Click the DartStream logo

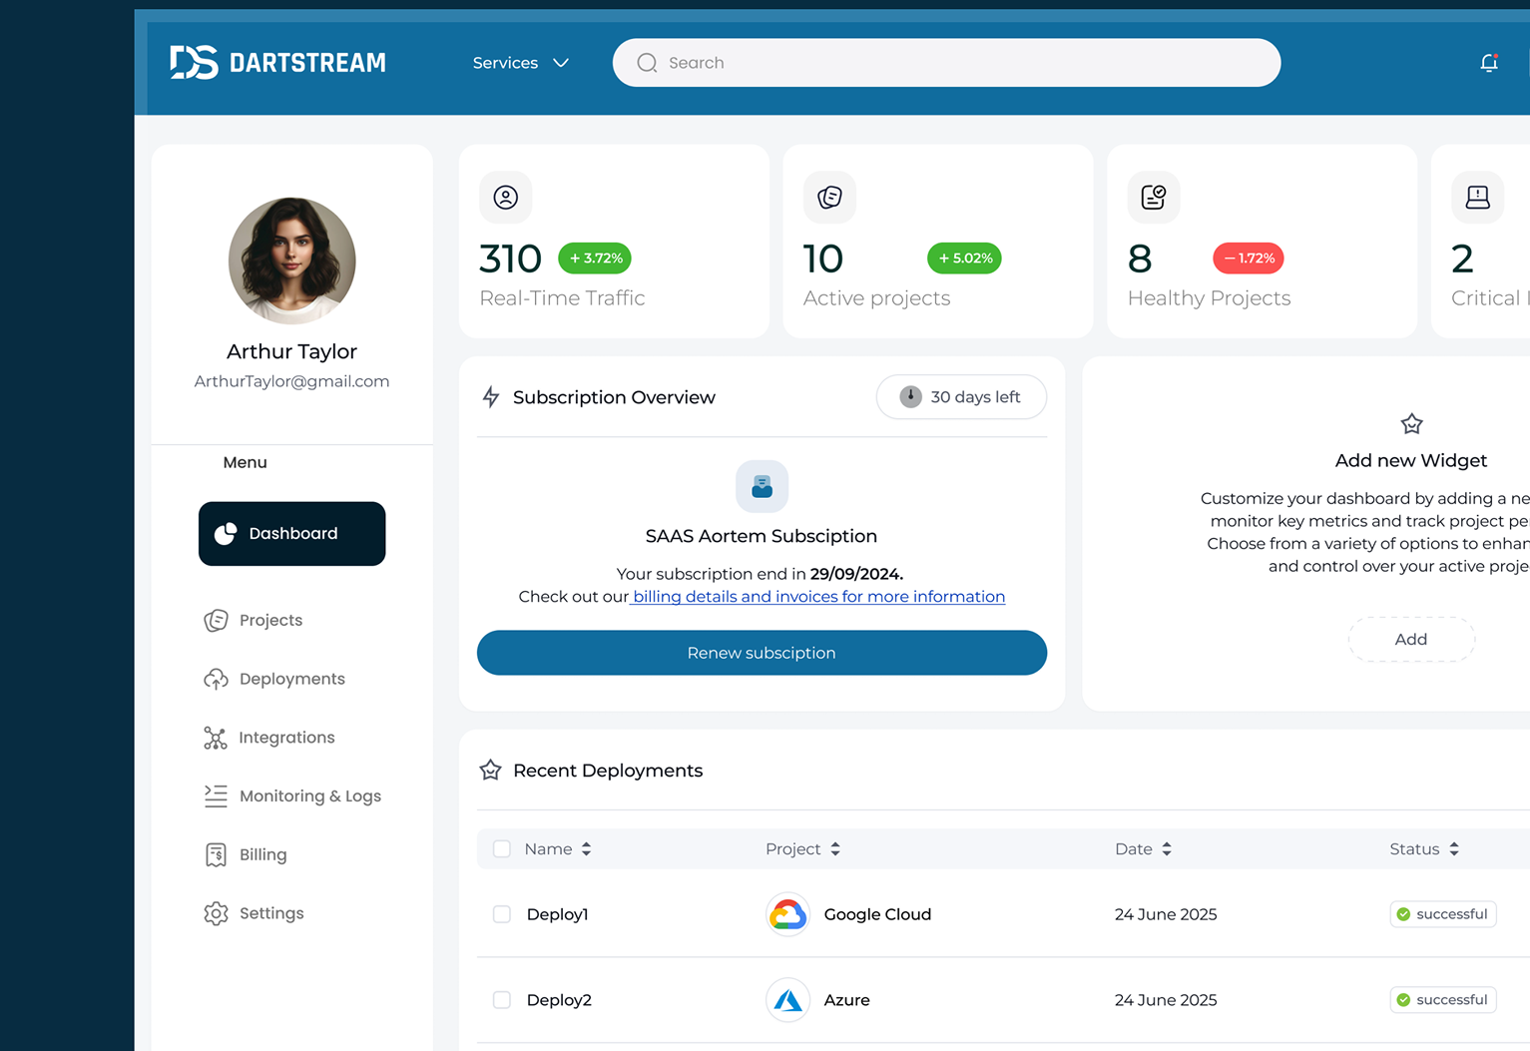pyautogui.click(x=277, y=63)
